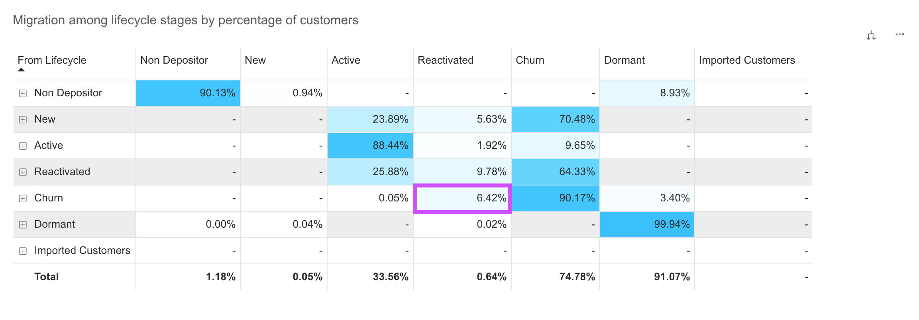Click the drill-down hierarchy icon

(871, 35)
